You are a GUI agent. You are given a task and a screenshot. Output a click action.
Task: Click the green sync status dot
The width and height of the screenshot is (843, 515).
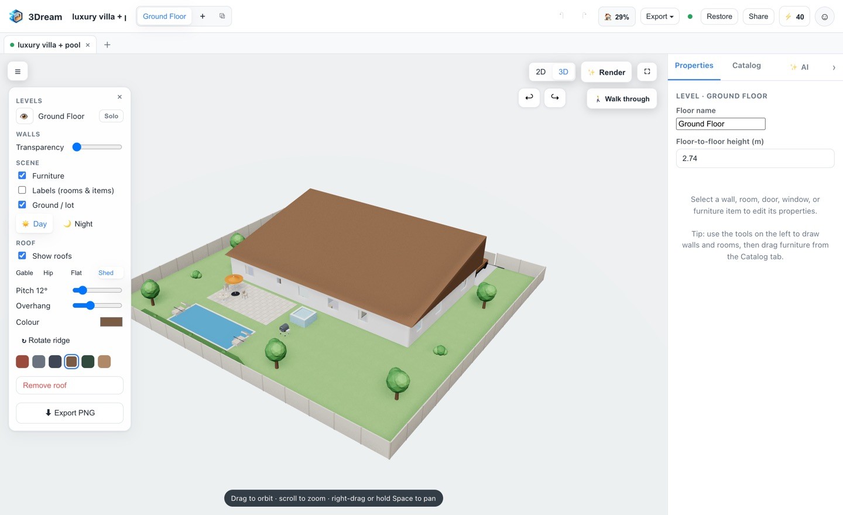(x=690, y=16)
